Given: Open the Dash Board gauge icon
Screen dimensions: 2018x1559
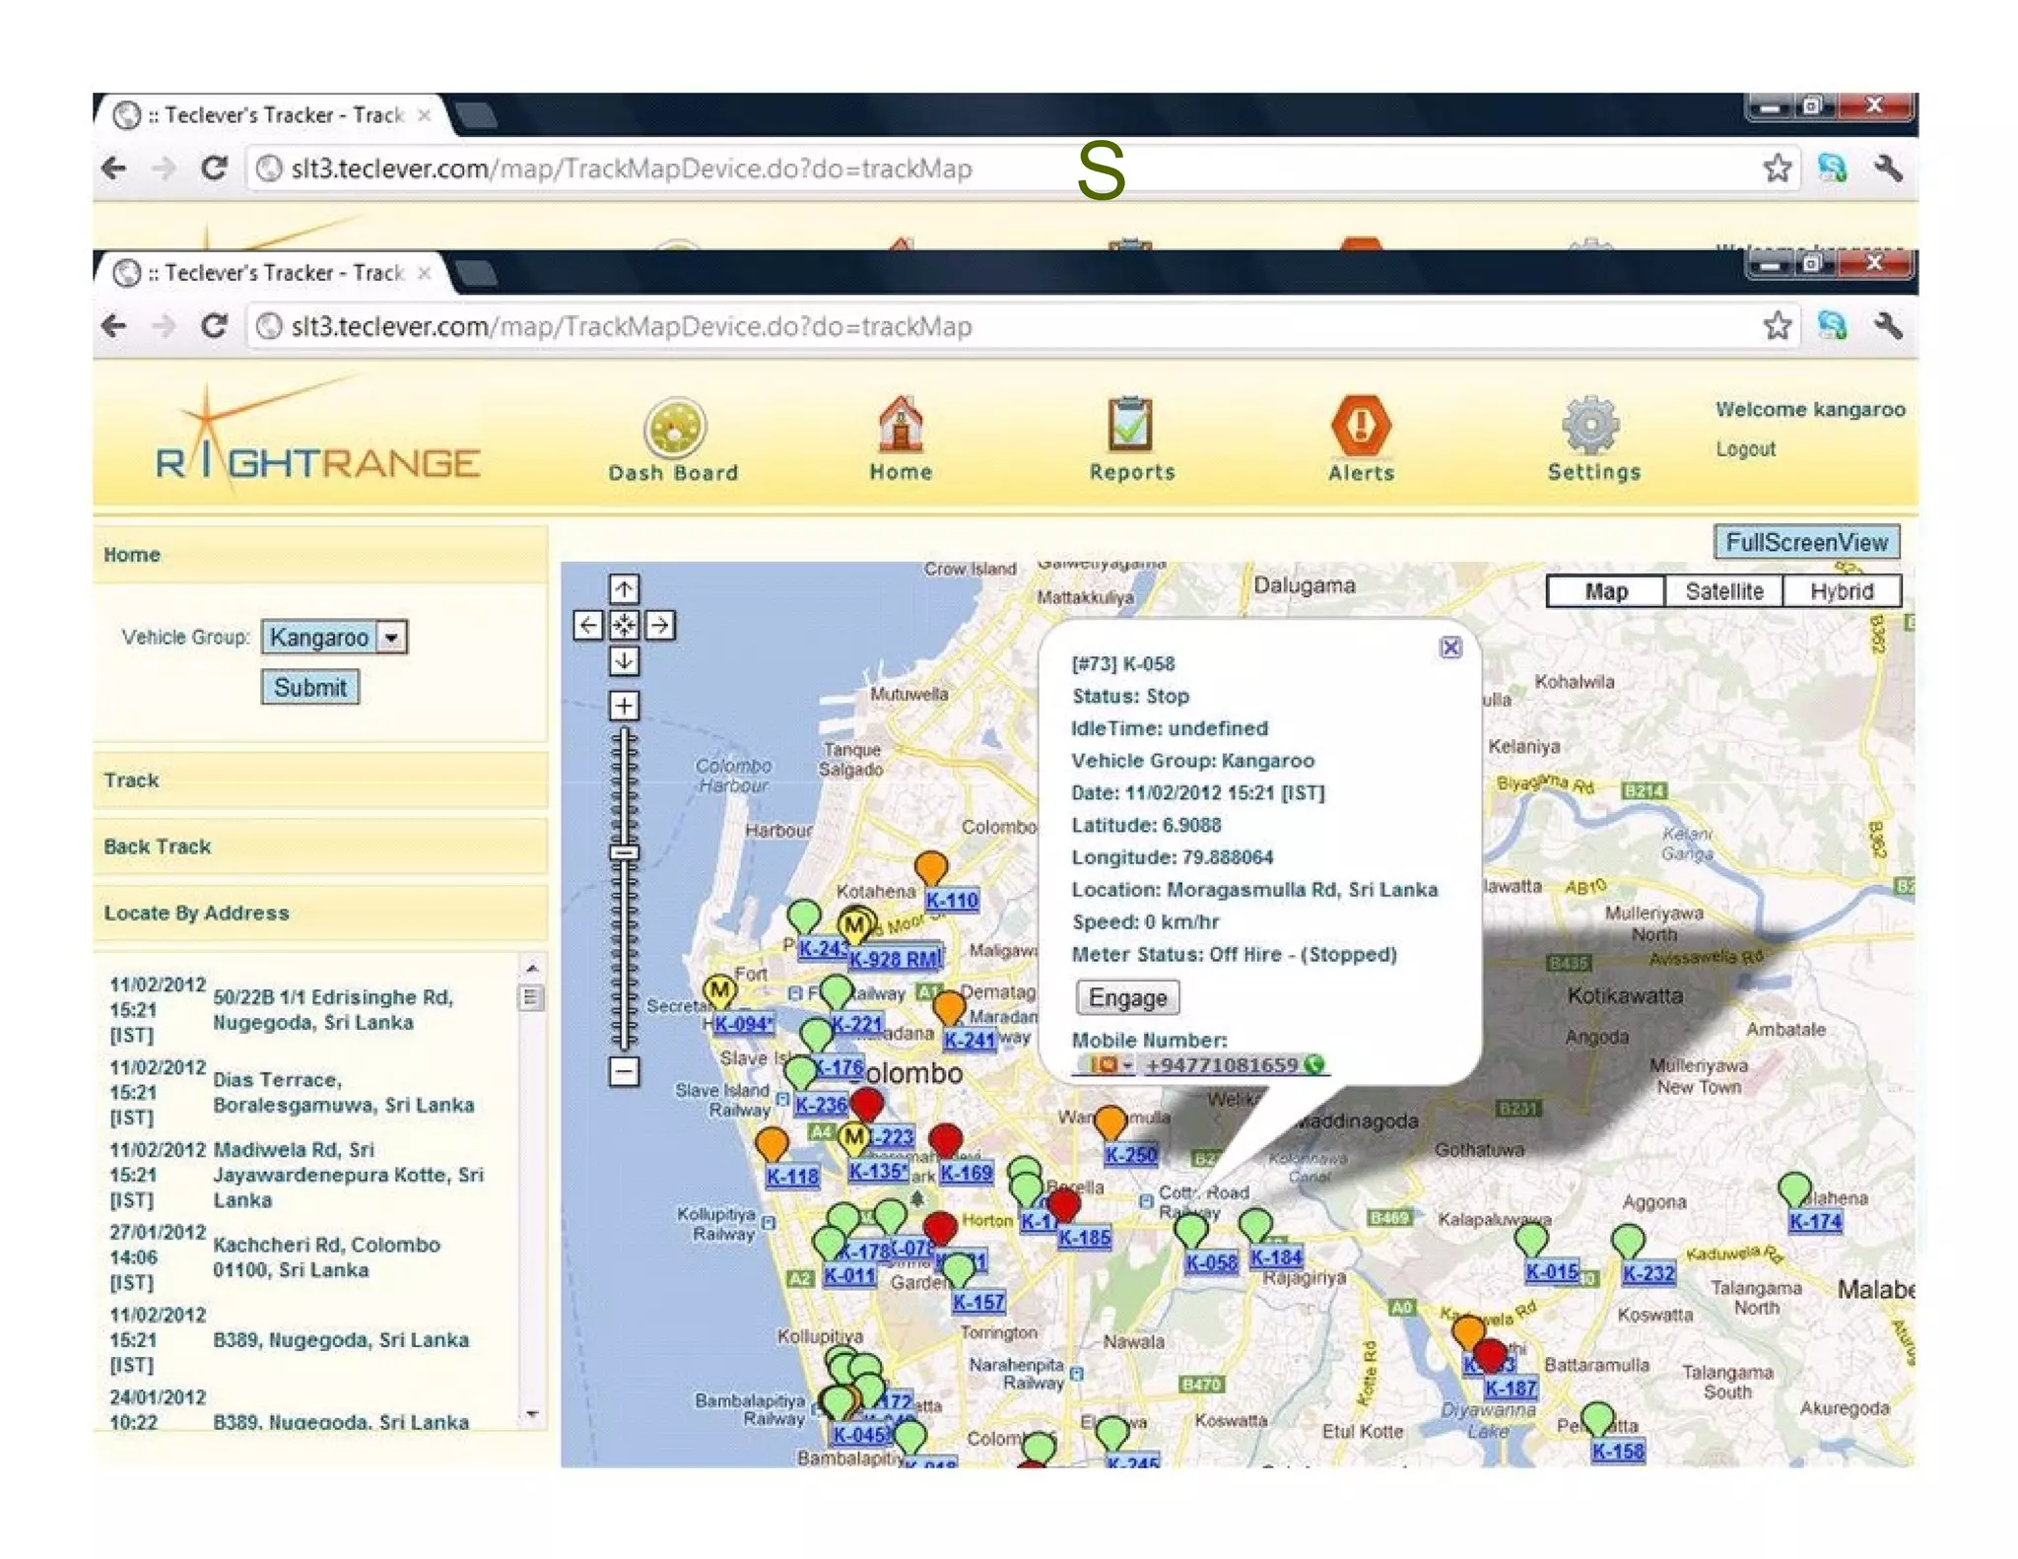Looking at the screenshot, I should (674, 428).
